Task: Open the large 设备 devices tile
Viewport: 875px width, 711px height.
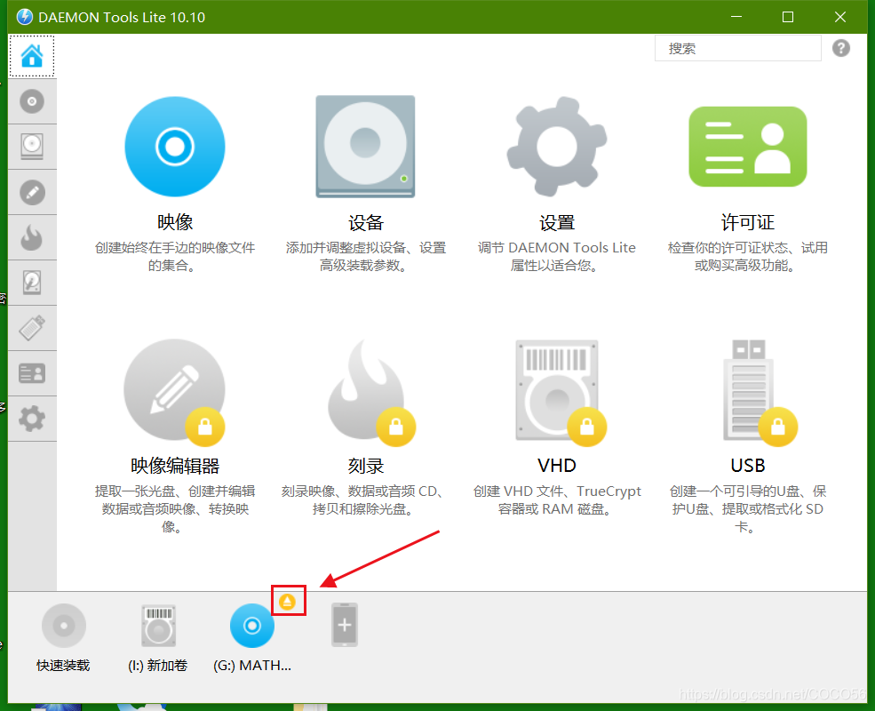Action: (x=365, y=147)
